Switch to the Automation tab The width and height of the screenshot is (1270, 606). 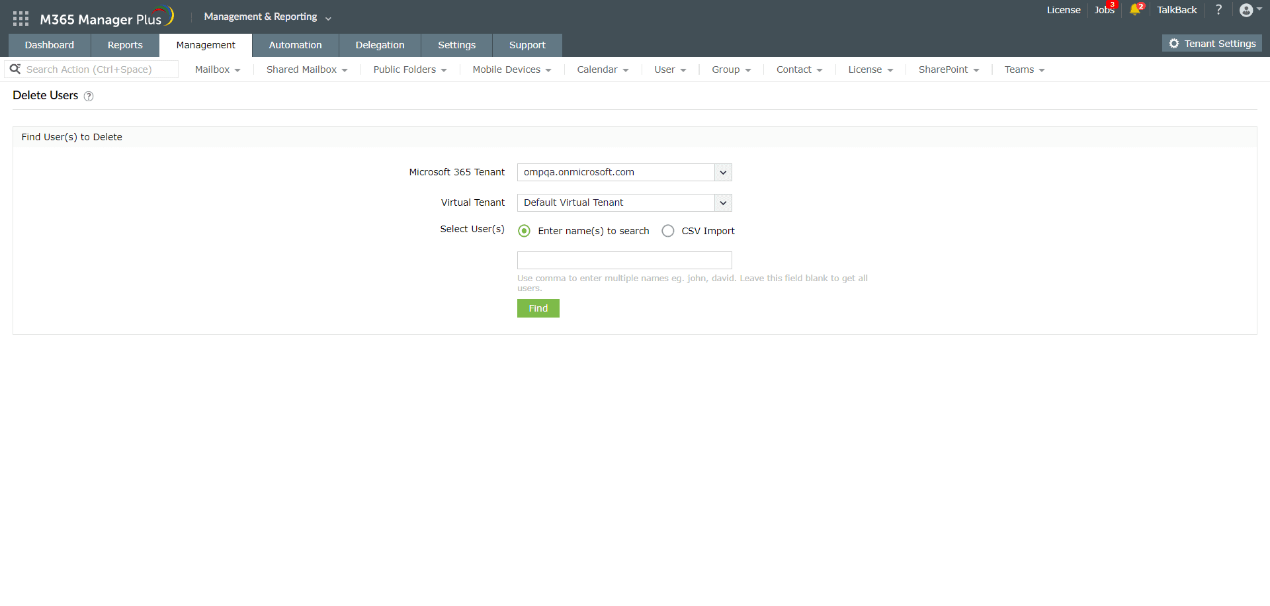pyautogui.click(x=295, y=45)
